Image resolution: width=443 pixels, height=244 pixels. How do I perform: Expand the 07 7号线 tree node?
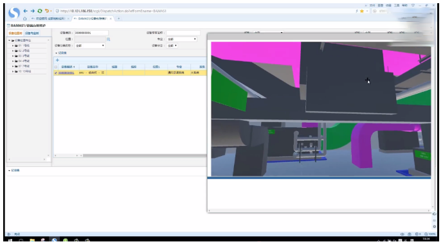(13, 66)
